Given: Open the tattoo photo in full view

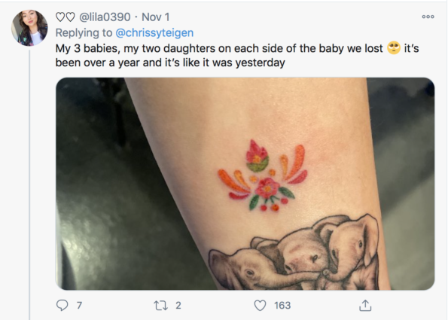Looking at the screenshot, I should pos(245,184).
